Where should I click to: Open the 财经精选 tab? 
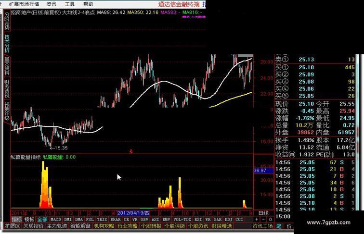click(221, 226)
